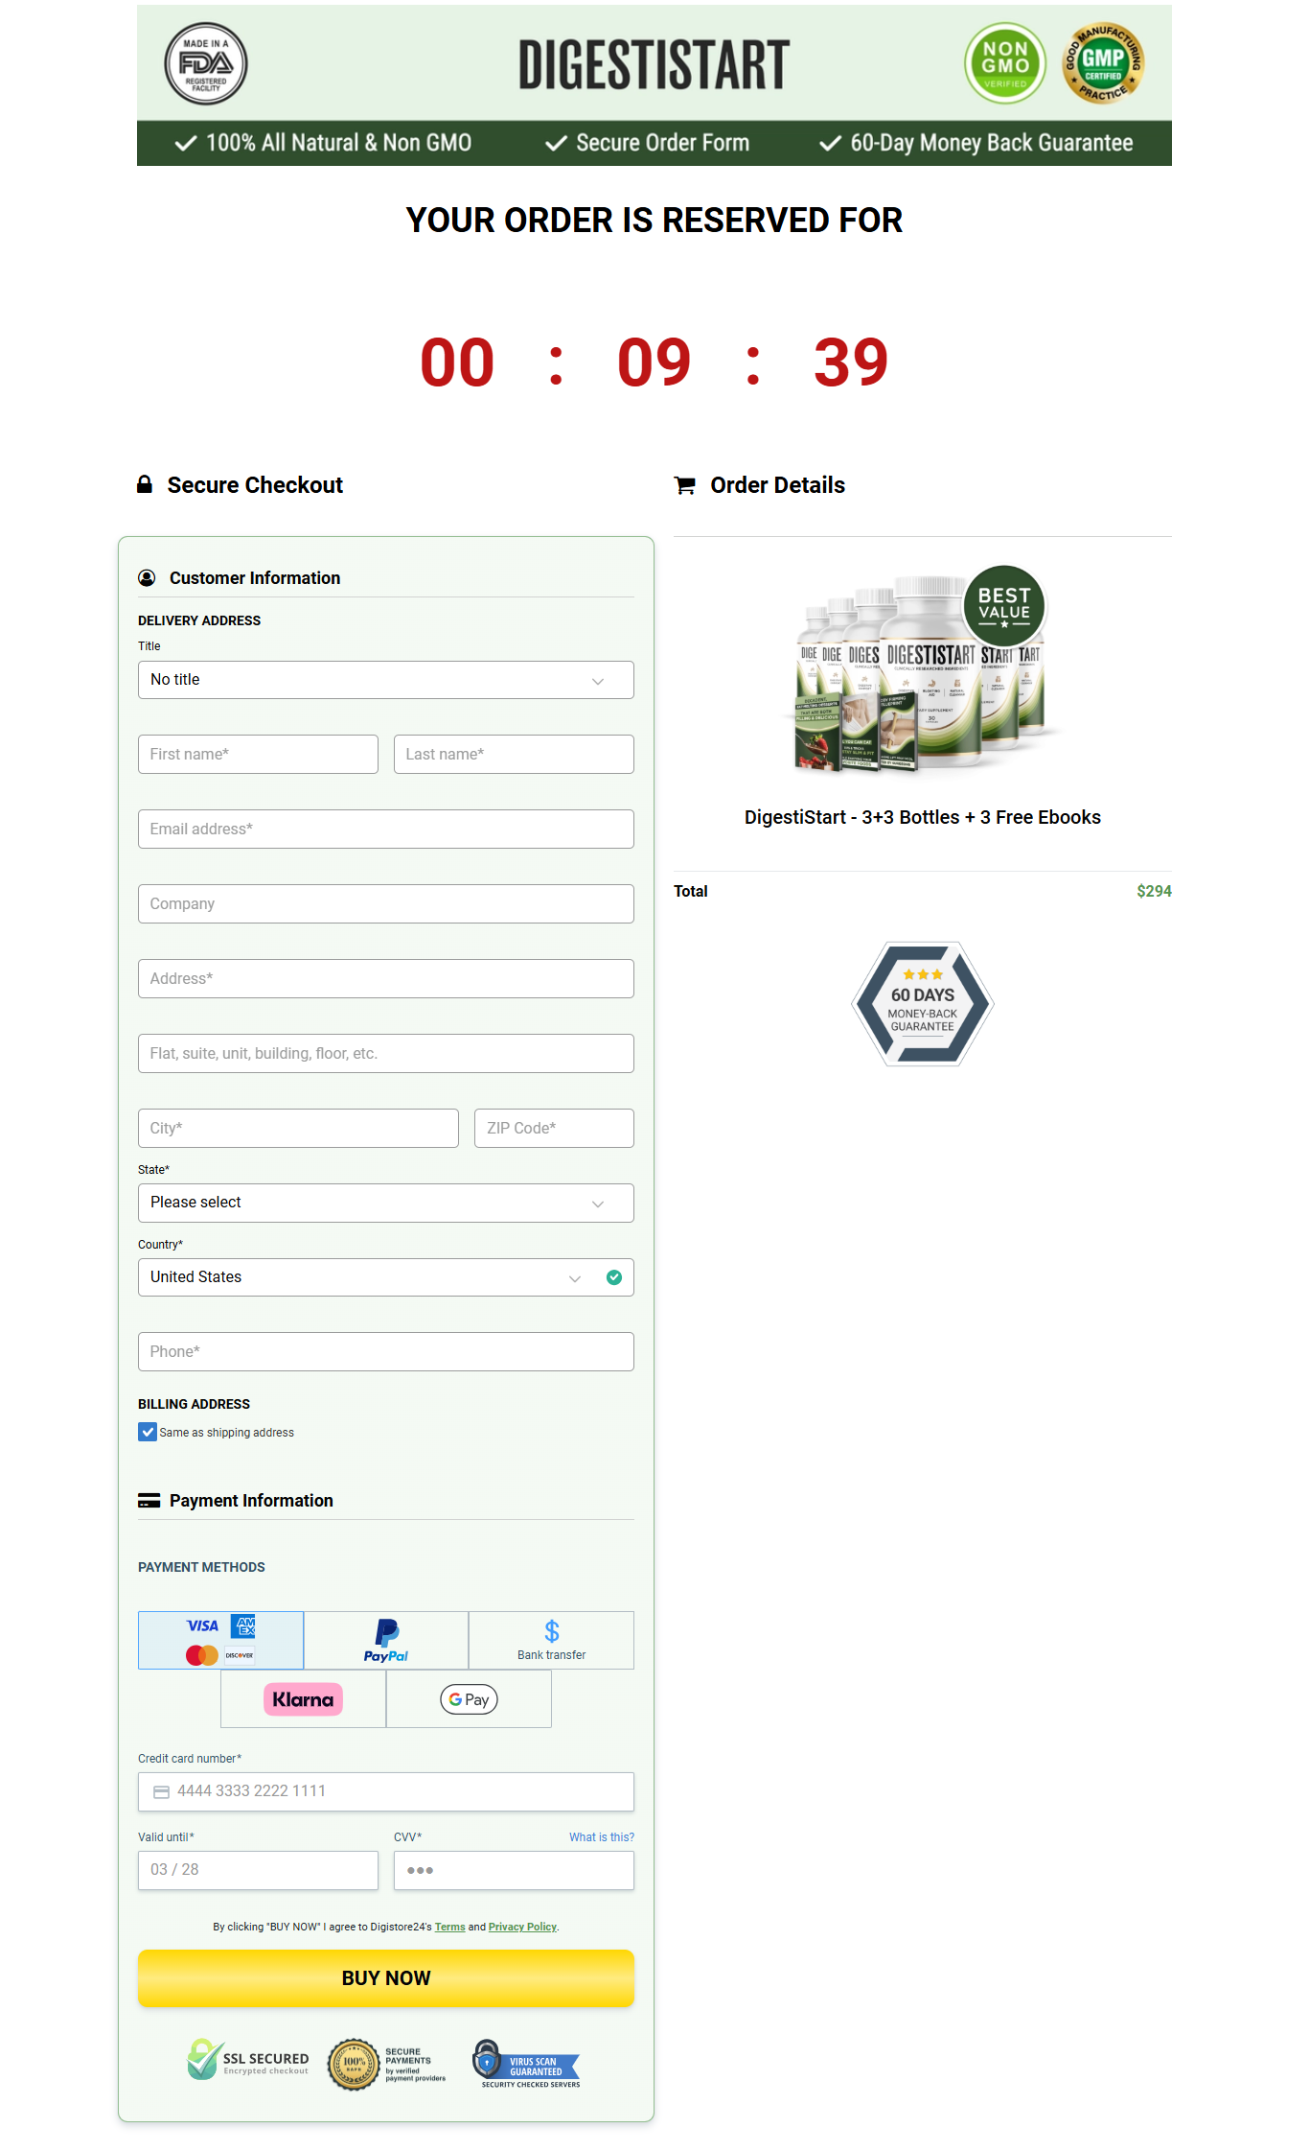Screen dimensions: 1309x2151
Task: Open the Privacy Policy link
Action: 522,1927
